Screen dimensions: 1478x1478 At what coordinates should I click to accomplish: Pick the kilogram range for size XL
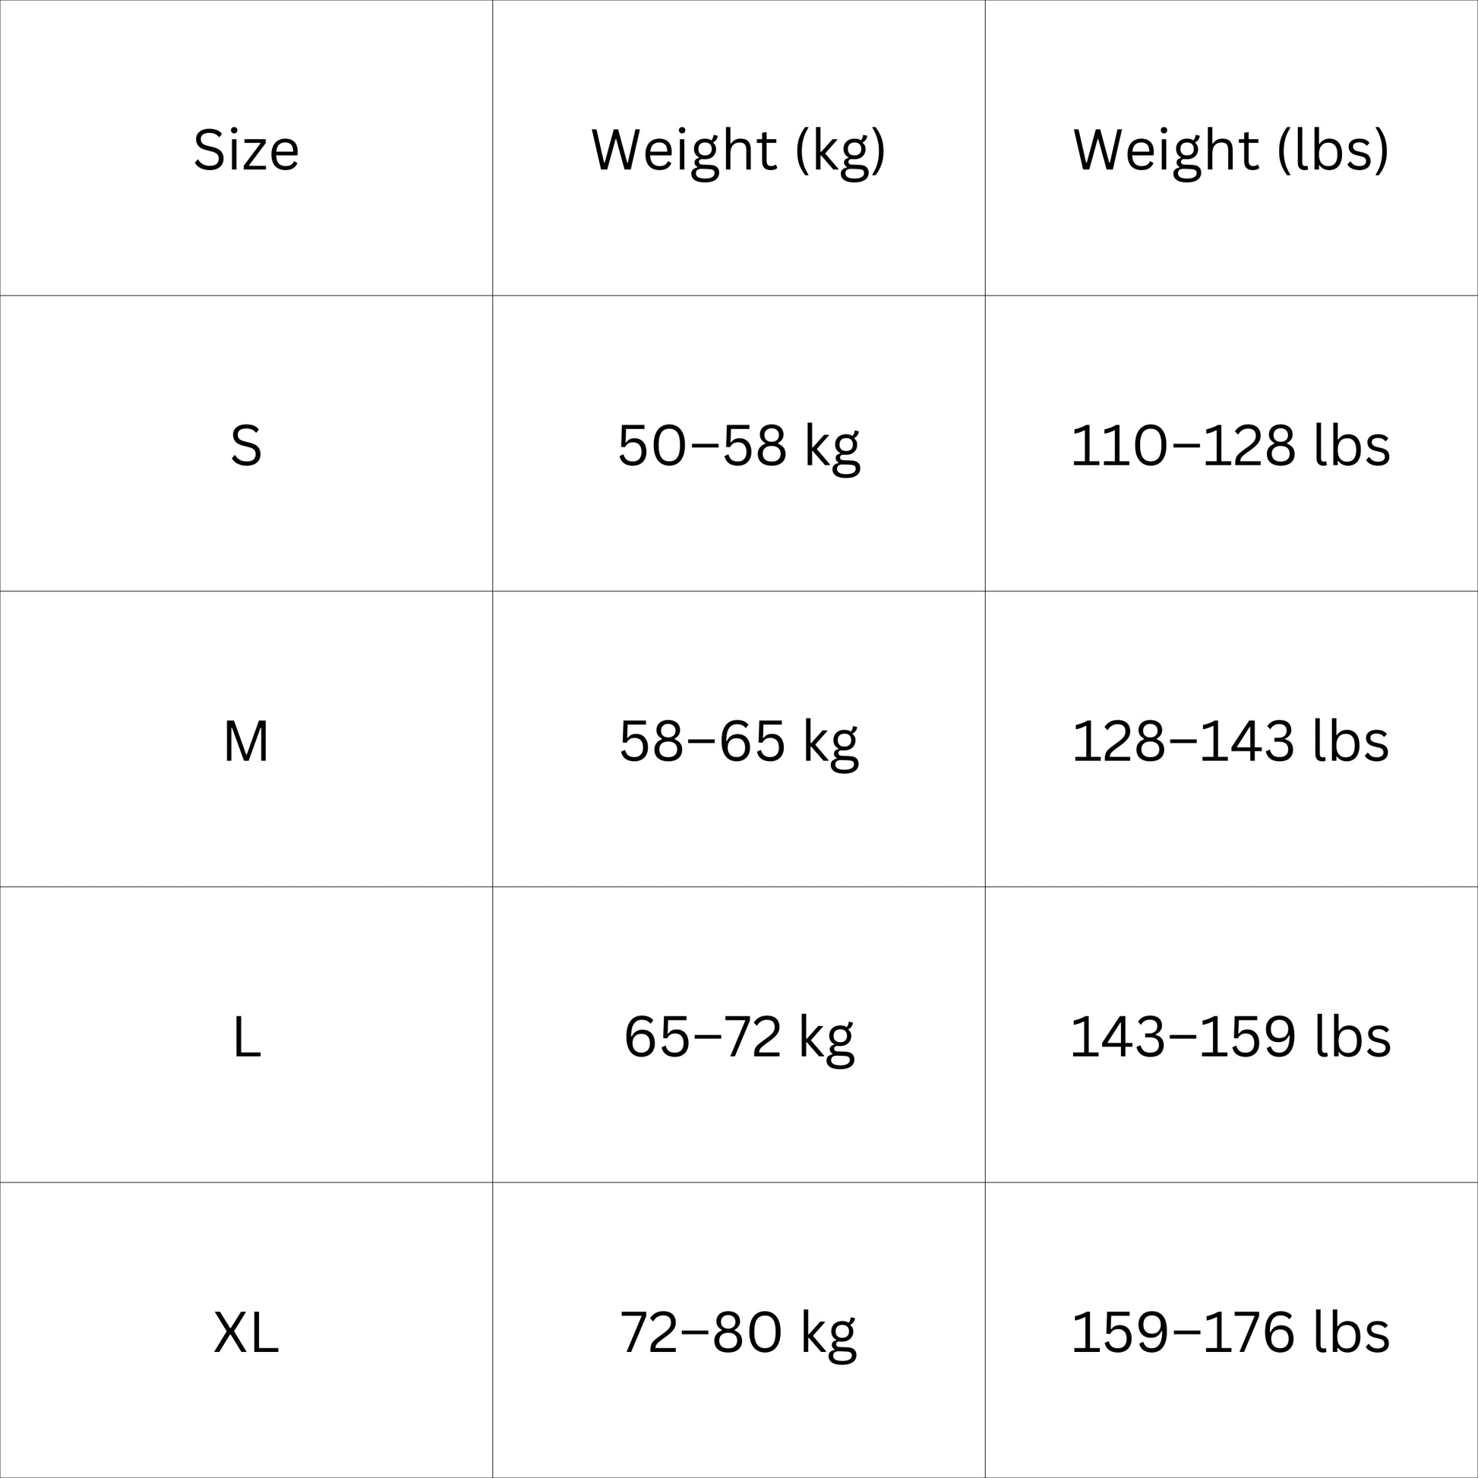(x=738, y=1333)
